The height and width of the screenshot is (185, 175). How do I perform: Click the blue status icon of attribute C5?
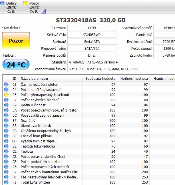6,162
